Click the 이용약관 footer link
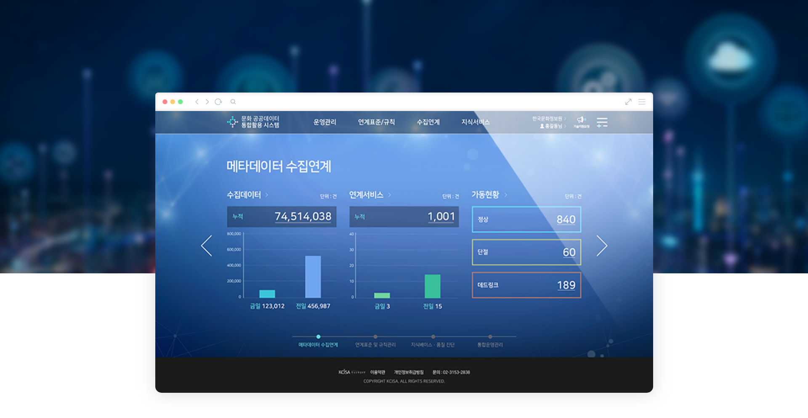The width and height of the screenshot is (808, 418). coord(377,372)
